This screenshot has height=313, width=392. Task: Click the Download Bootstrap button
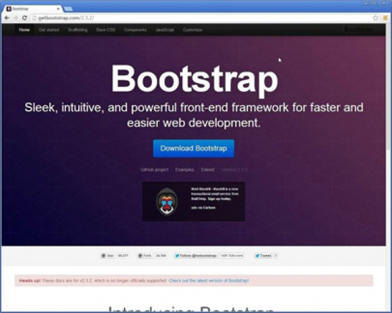tap(193, 149)
